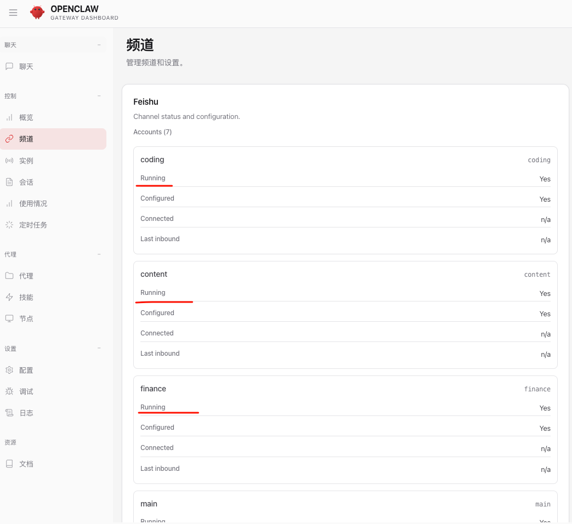Open the chat bubble icon for 聊天
This screenshot has height=524, width=572.
tap(9, 66)
